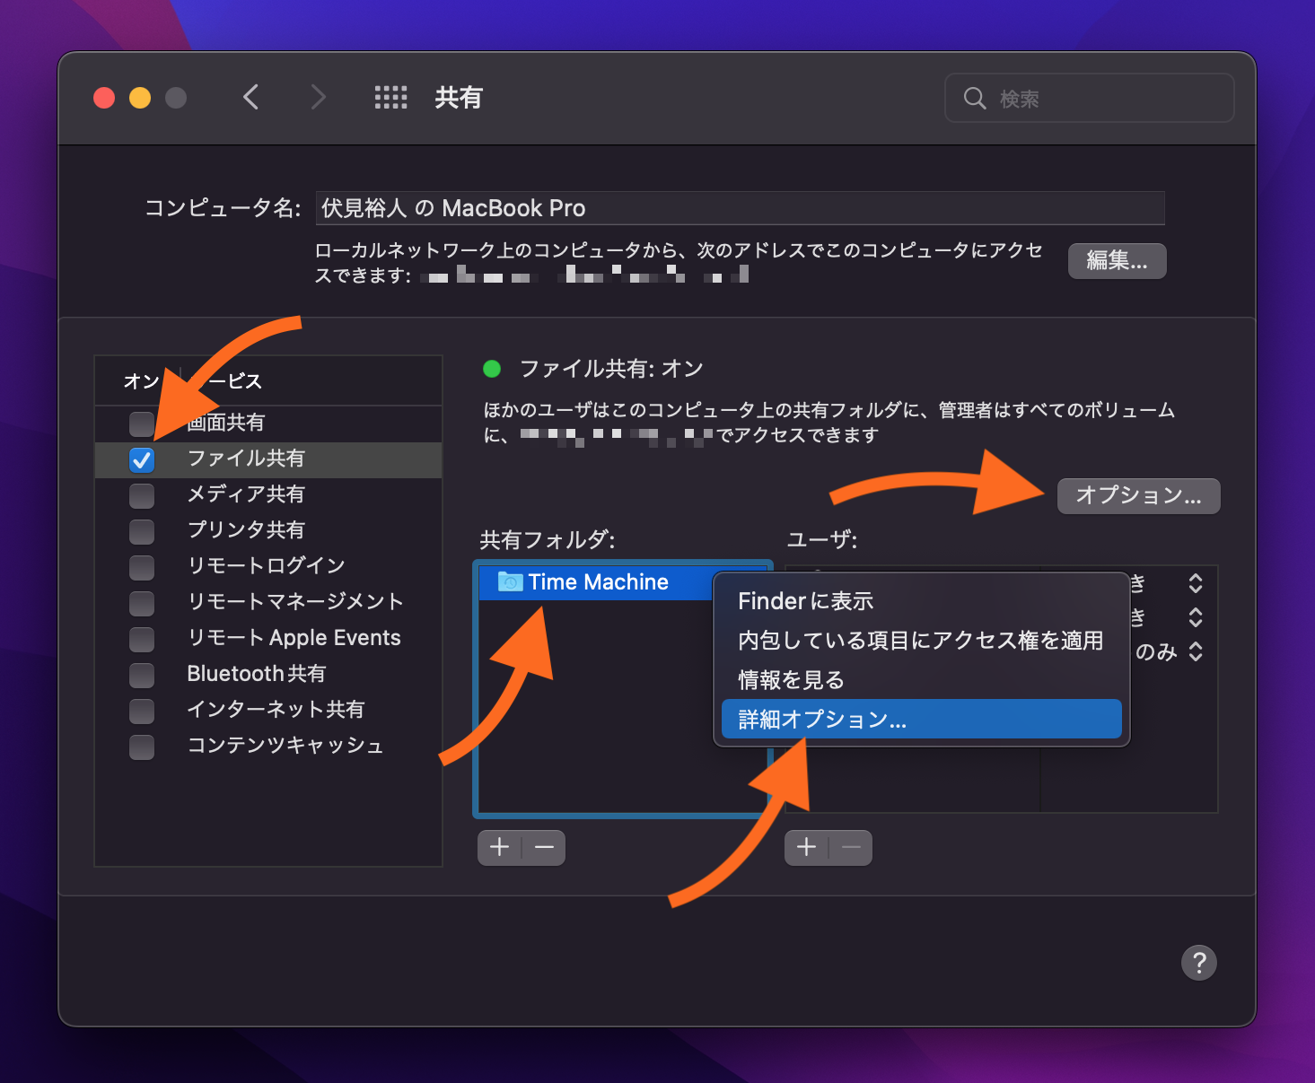1315x1083 pixels.
Task: Enable the リモートログイン checkbox
Action: point(142,567)
